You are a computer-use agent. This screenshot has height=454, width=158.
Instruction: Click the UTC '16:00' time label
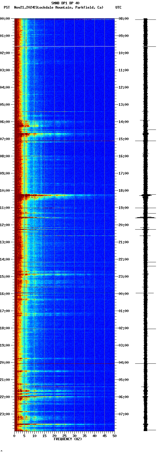(x=124, y=156)
